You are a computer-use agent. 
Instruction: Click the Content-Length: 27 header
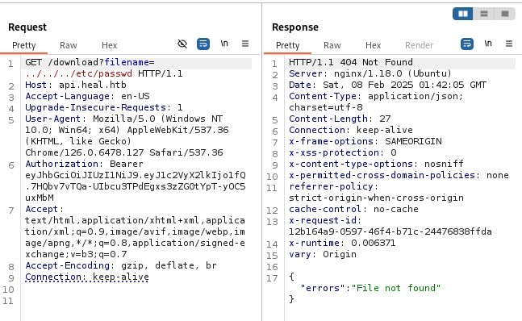[340, 119]
